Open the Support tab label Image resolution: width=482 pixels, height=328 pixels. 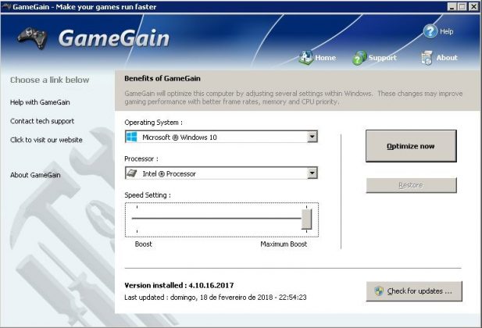(x=383, y=58)
